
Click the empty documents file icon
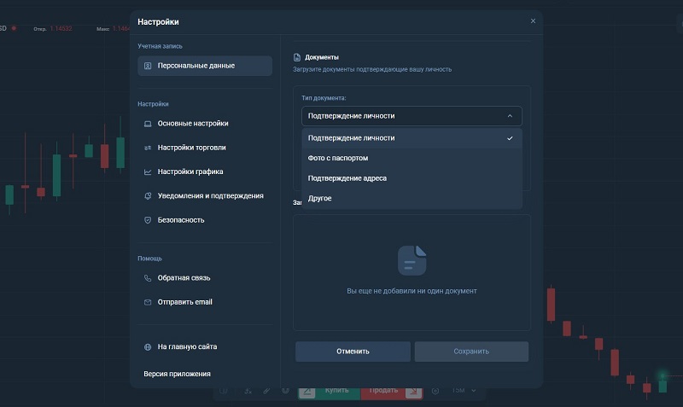click(412, 260)
